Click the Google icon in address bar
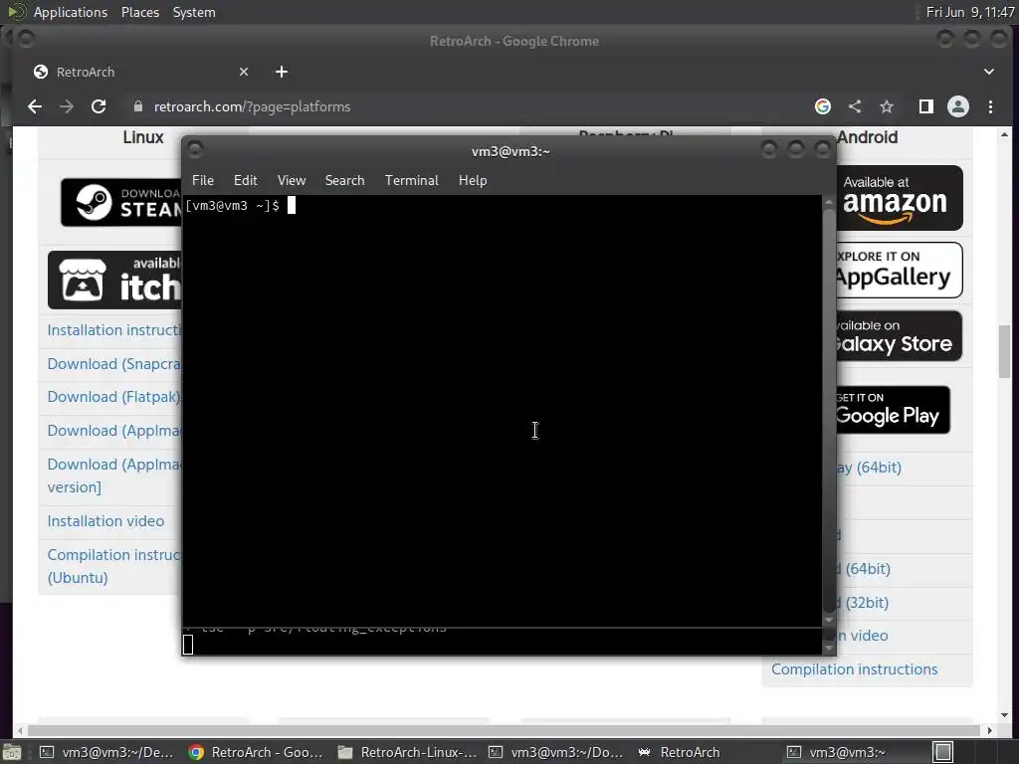 click(823, 106)
